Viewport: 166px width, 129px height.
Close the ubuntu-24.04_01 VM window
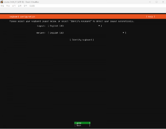(163, 2)
